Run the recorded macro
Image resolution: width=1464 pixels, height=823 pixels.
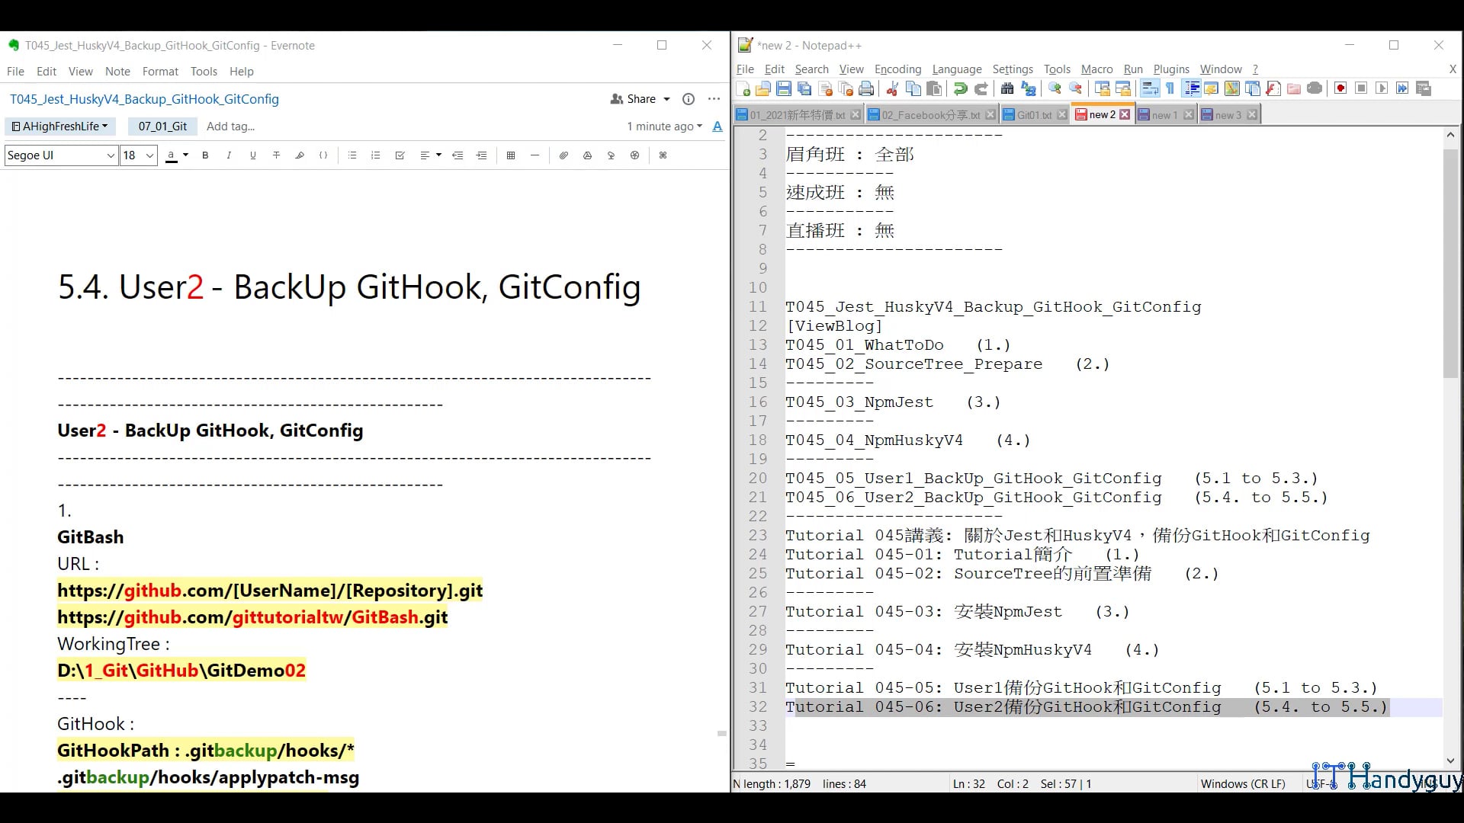(x=1380, y=89)
